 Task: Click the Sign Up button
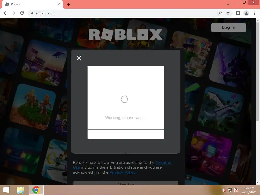[125, 183]
